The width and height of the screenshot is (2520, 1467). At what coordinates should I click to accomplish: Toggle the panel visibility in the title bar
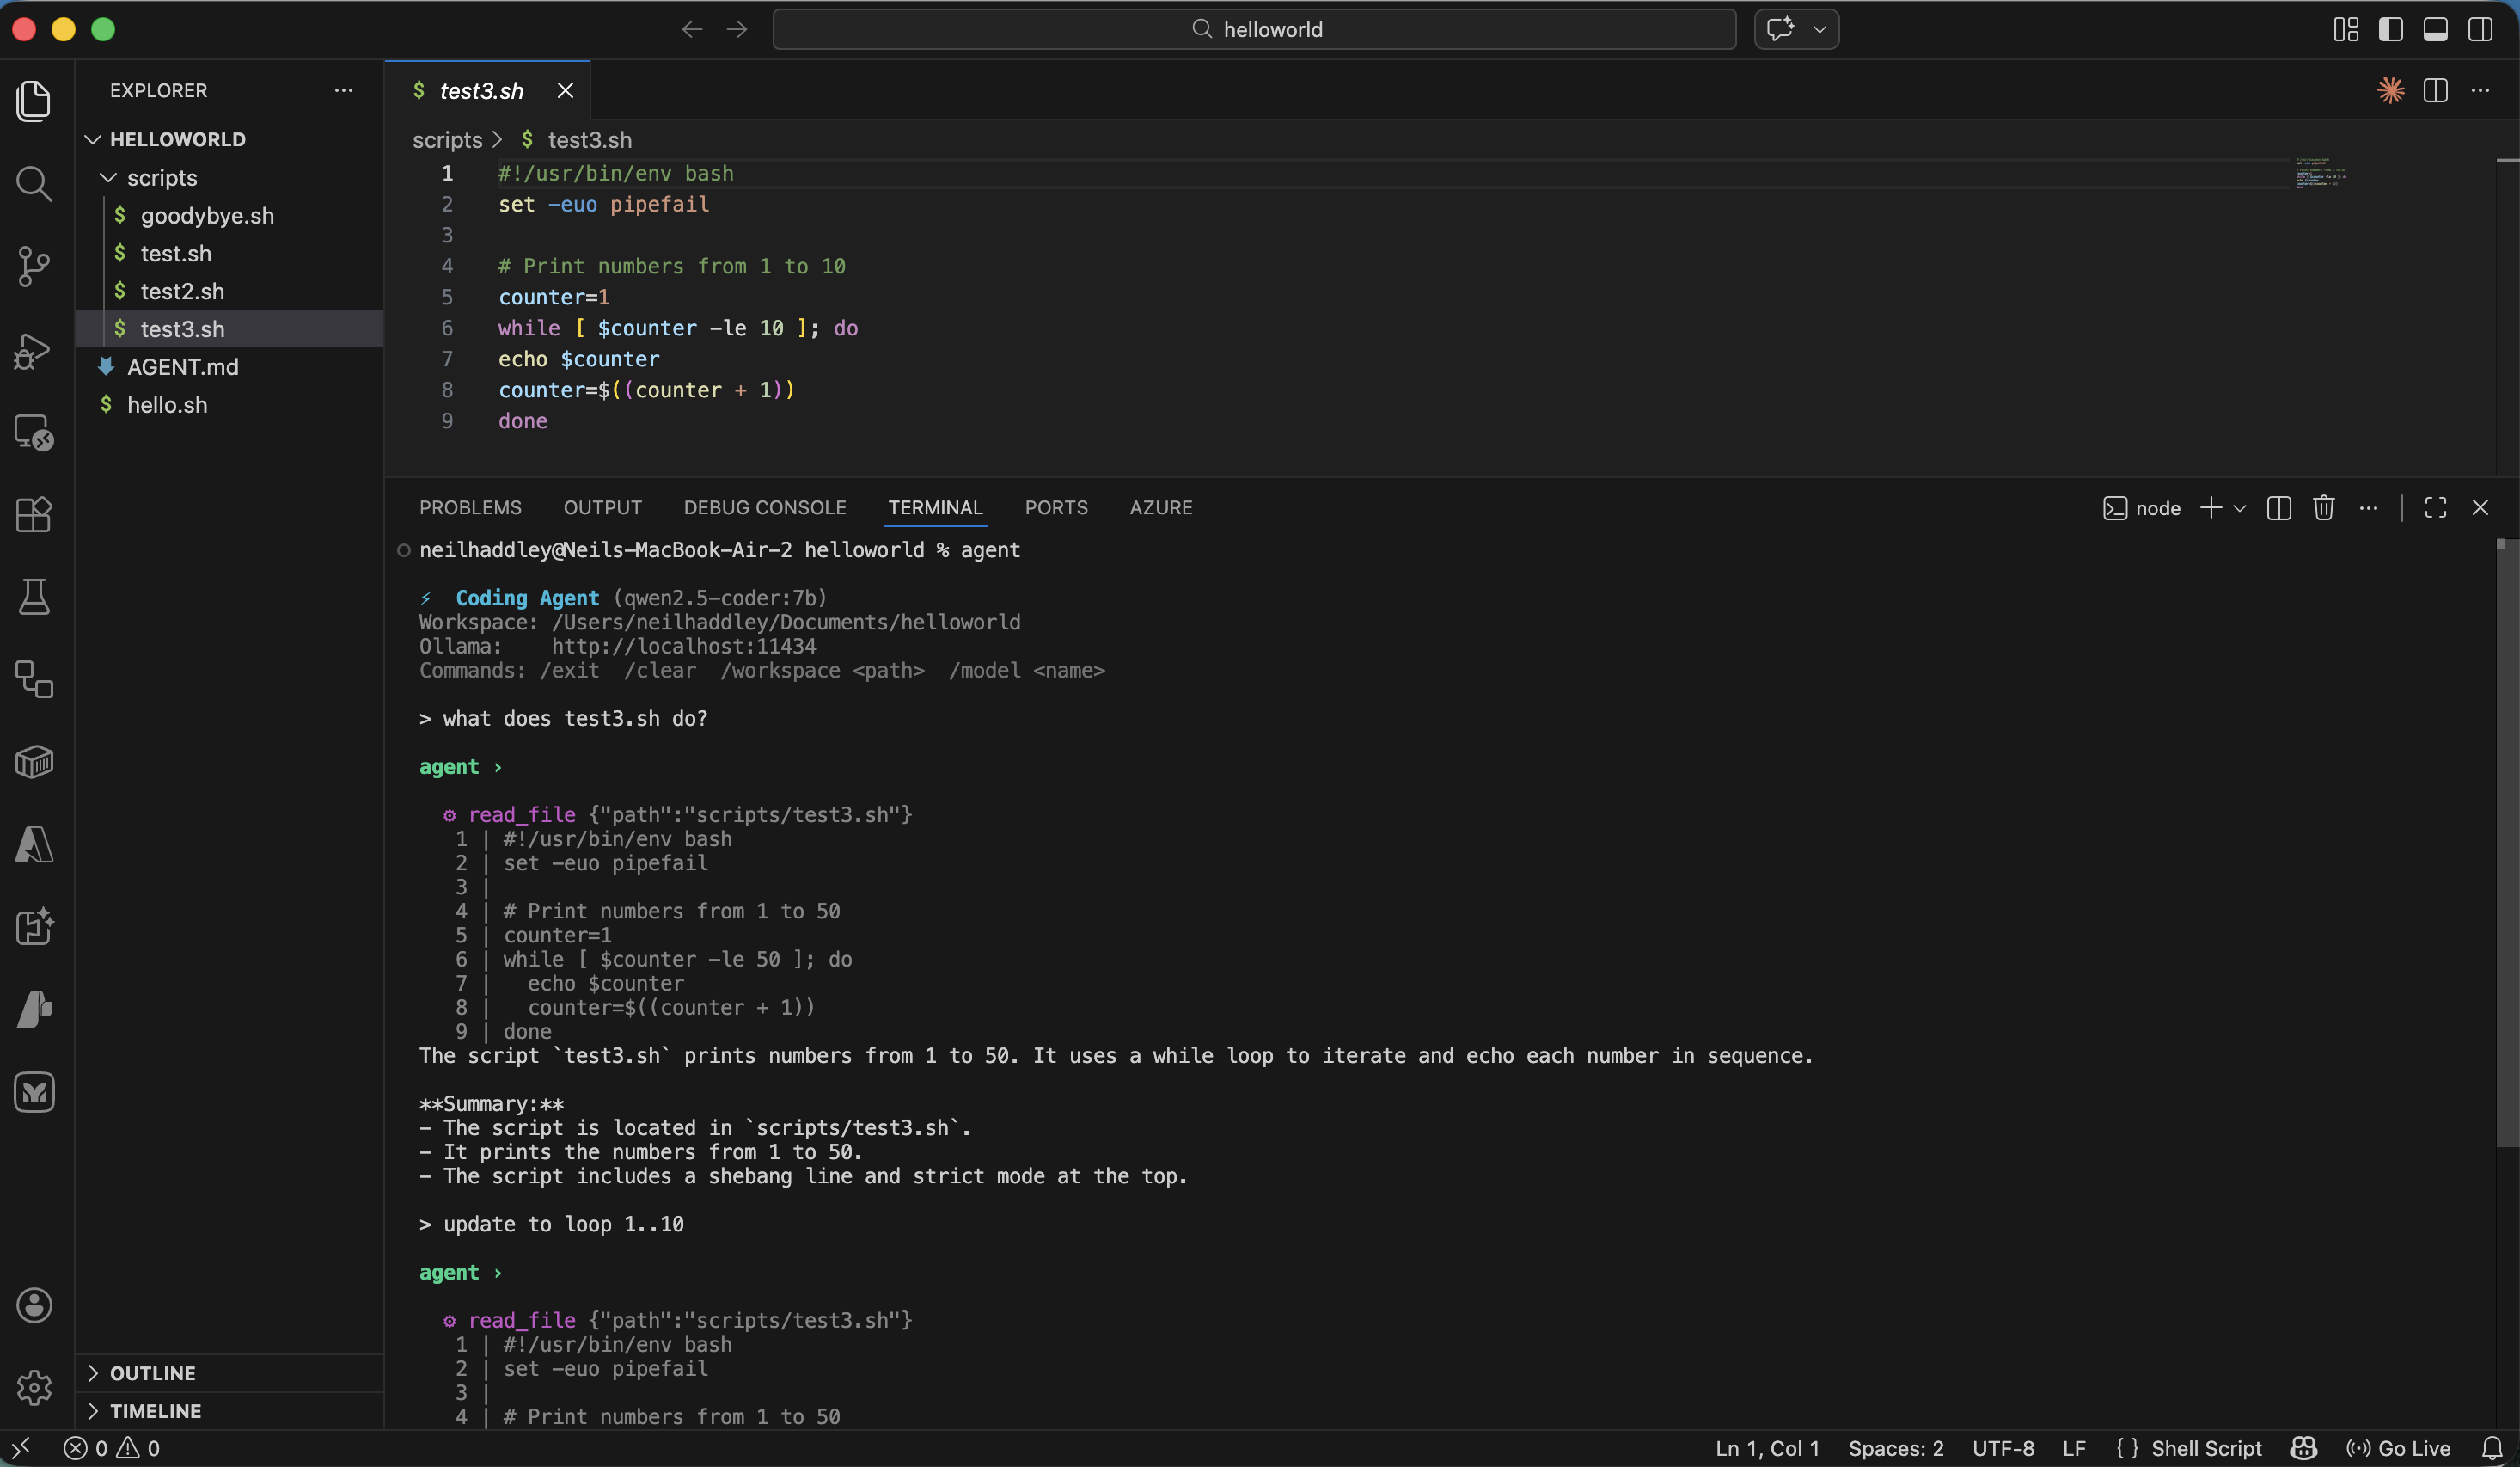tap(2435, 29)
